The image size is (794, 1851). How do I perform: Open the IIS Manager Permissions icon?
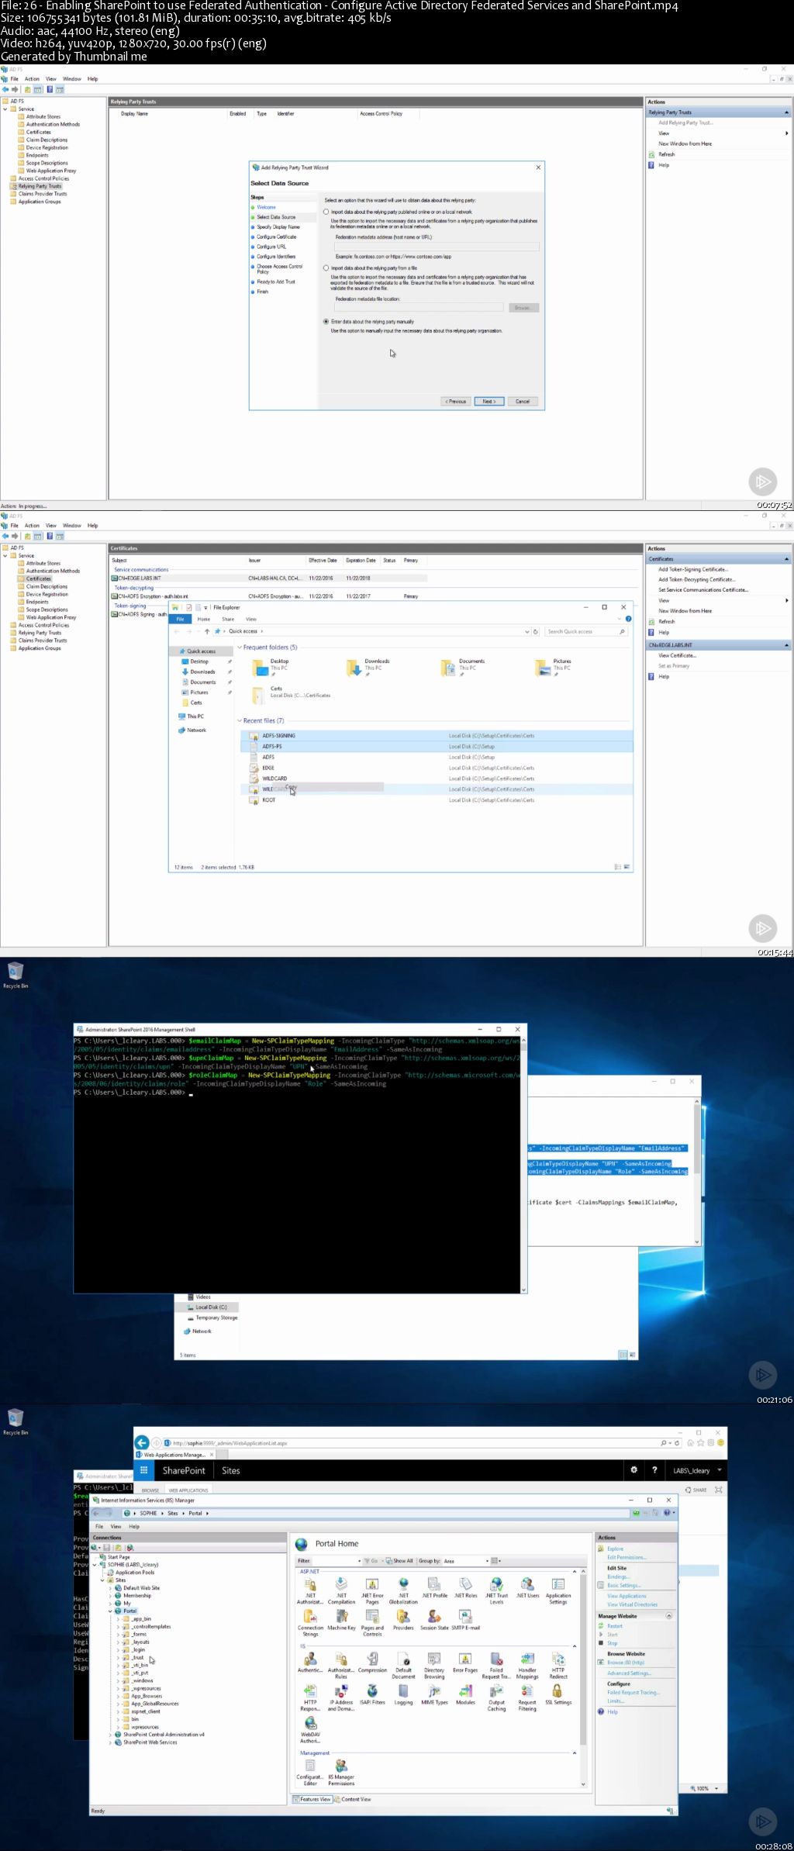tap(341, 1773)
